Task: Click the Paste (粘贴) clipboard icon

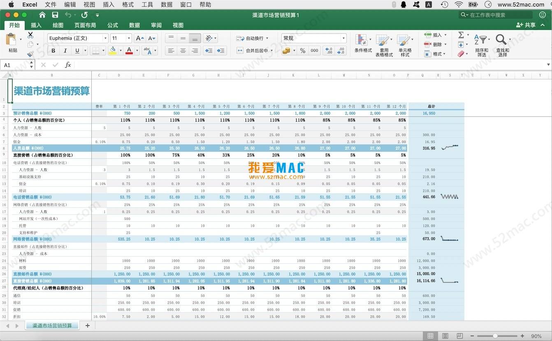Action: (12, 39)
